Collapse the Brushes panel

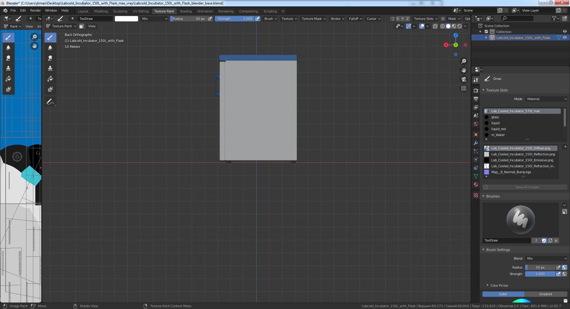pyautogui.click(x=483, y=196)
